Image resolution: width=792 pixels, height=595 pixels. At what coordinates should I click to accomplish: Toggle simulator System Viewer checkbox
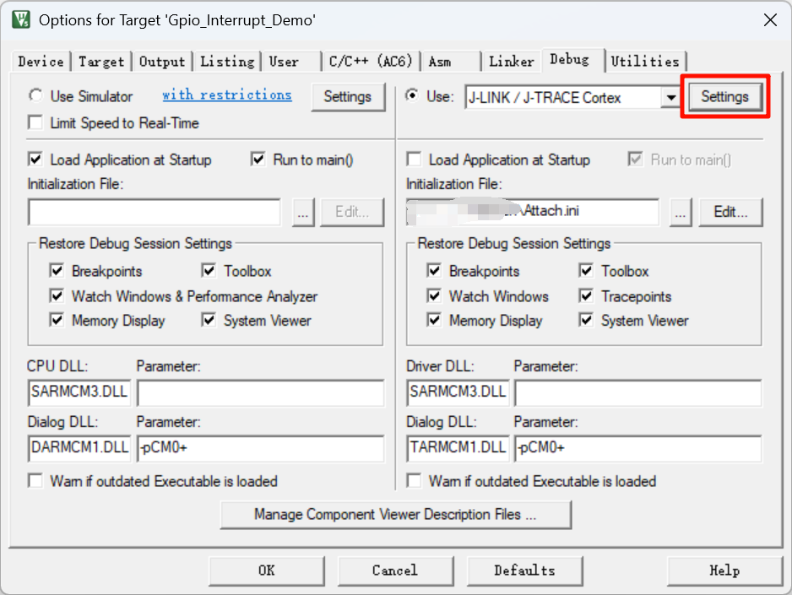click(x=209, y=320)
